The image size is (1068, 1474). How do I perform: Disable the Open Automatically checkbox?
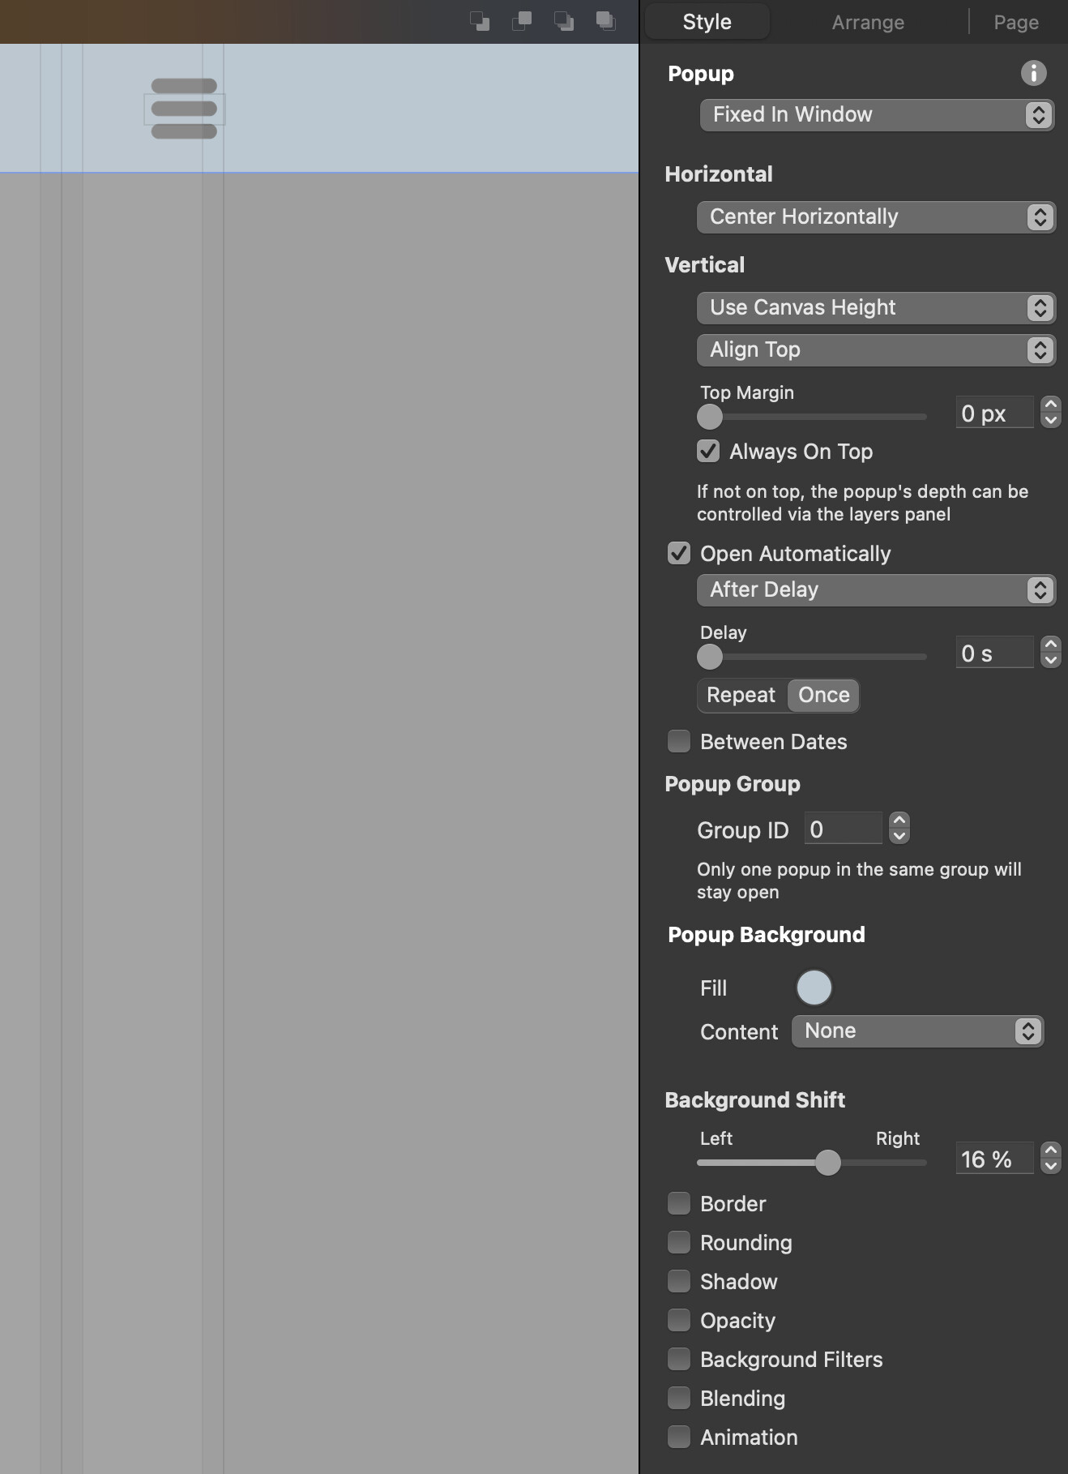pos(679,553)
